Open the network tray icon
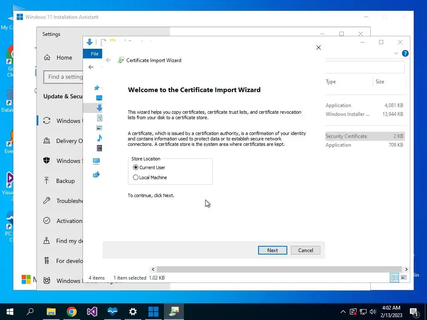This screenshot has width=427, height=320. coord(363,312)
